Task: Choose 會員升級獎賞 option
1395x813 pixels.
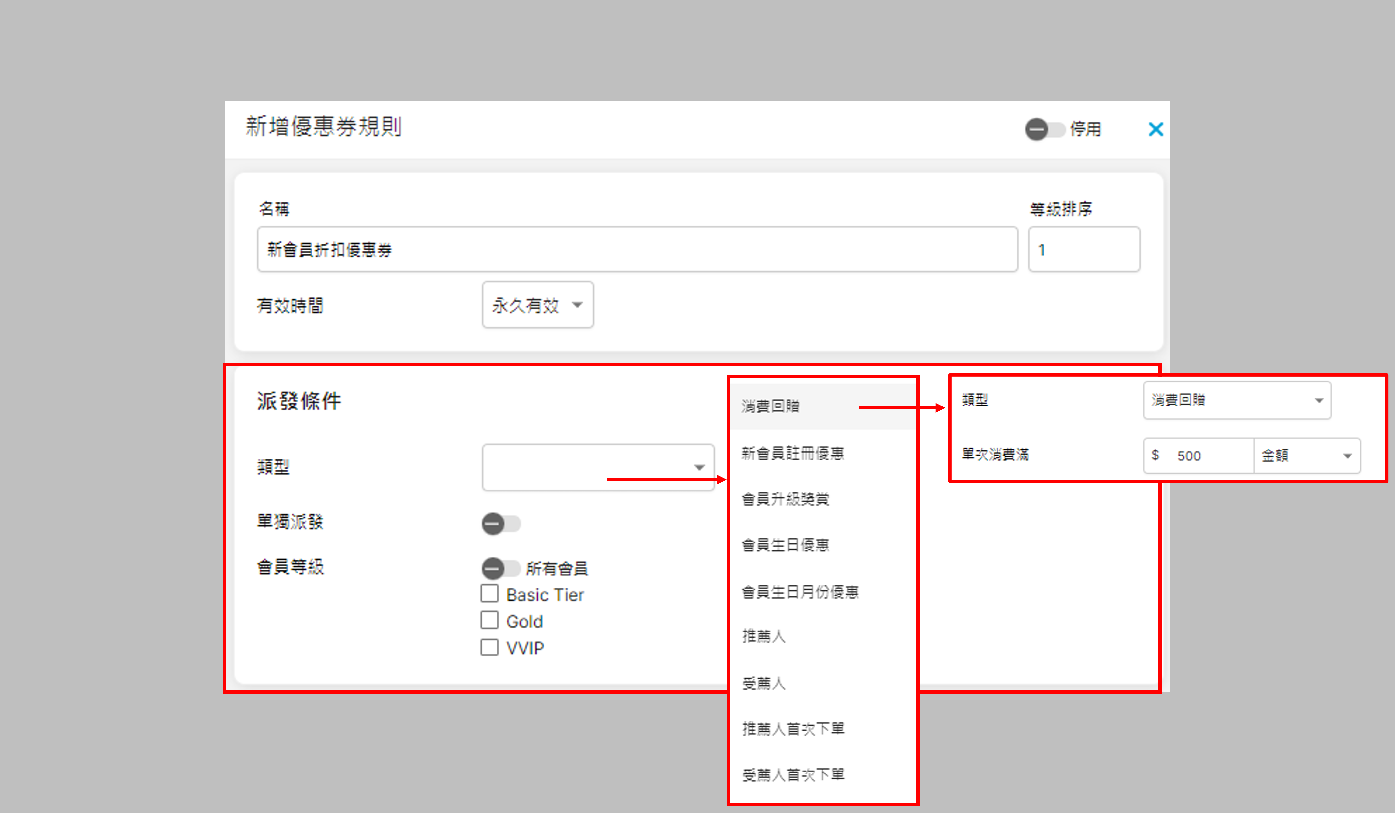Action: (785, 499)
